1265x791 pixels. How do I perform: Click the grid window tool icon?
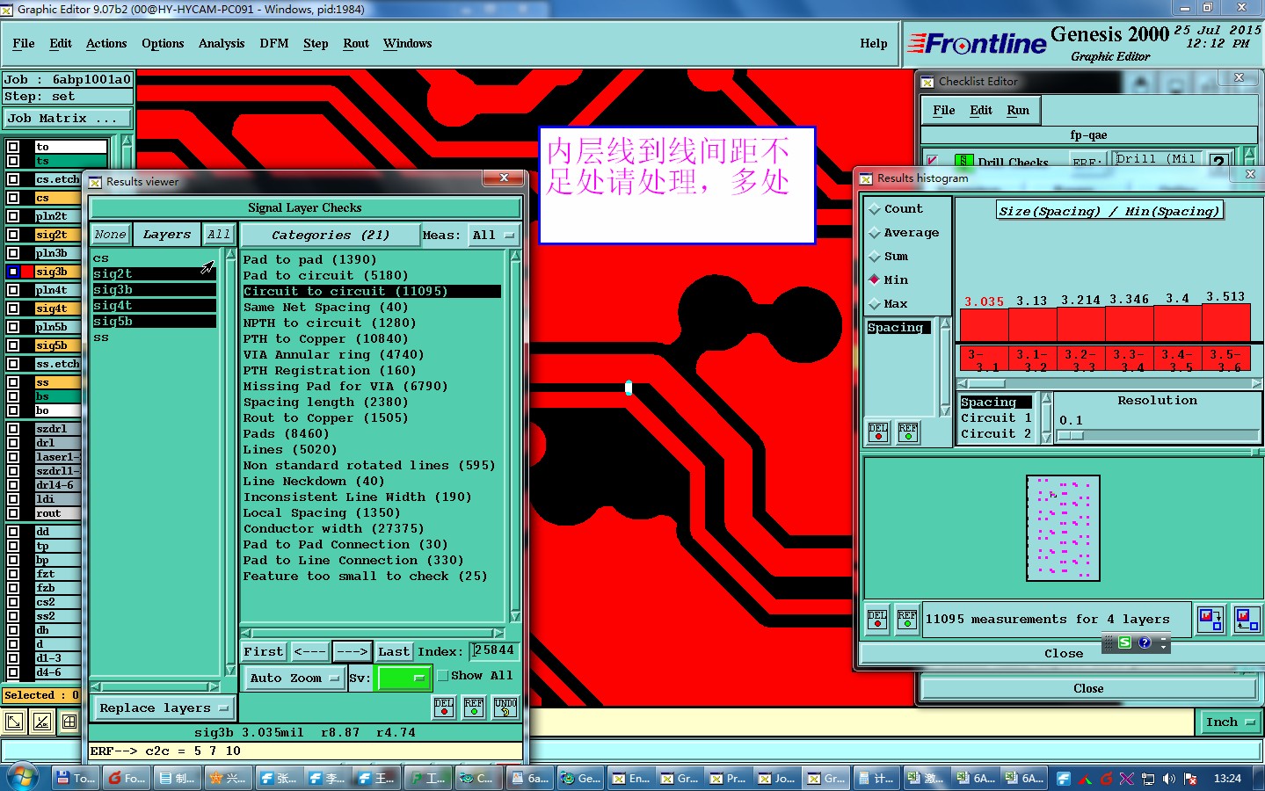[69, 722]
